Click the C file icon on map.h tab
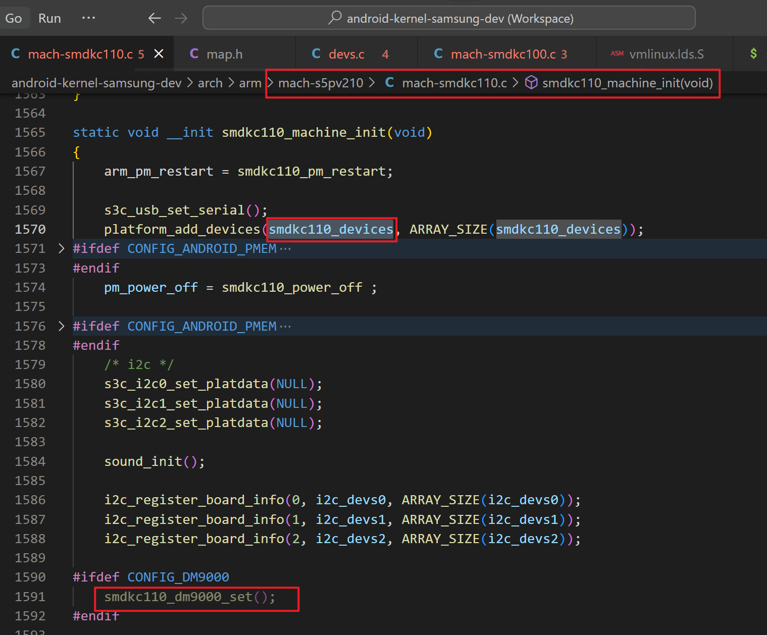 coord(194,54)
